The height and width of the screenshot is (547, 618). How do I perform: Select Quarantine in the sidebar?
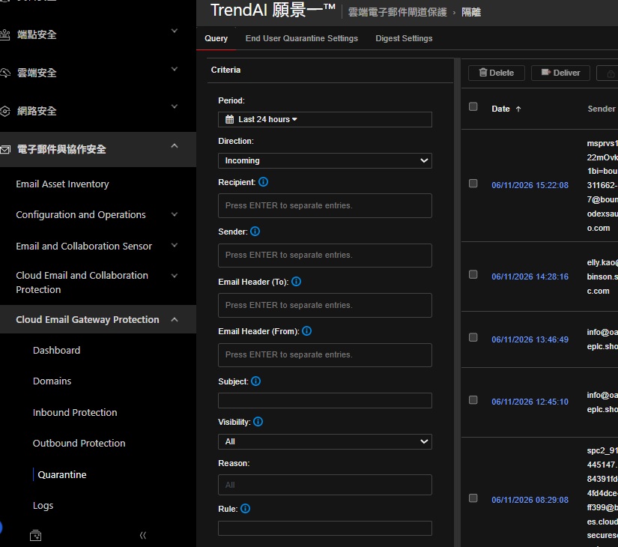[62, 475]
